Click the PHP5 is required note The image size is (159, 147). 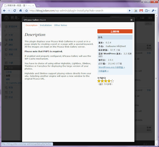[43, 51]
